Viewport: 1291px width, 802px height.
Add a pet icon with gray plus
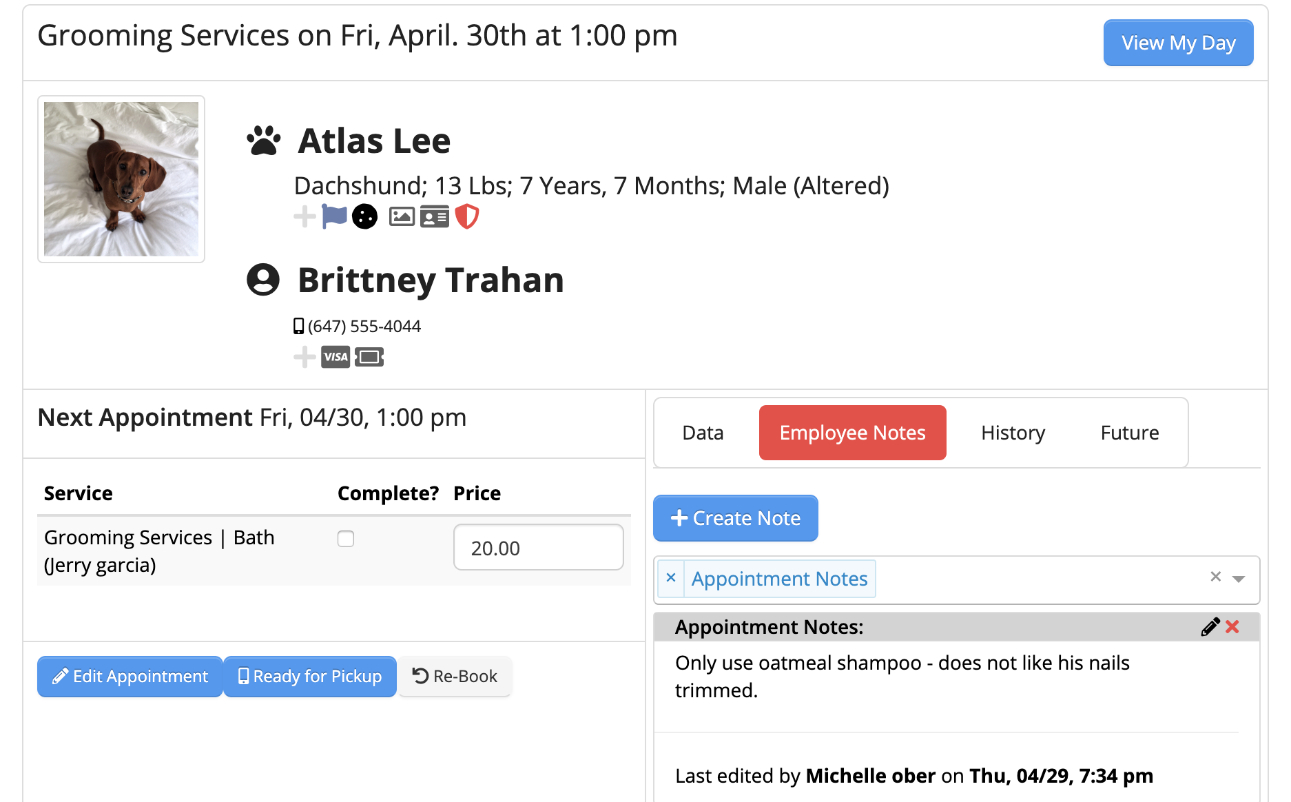[304, 217]
